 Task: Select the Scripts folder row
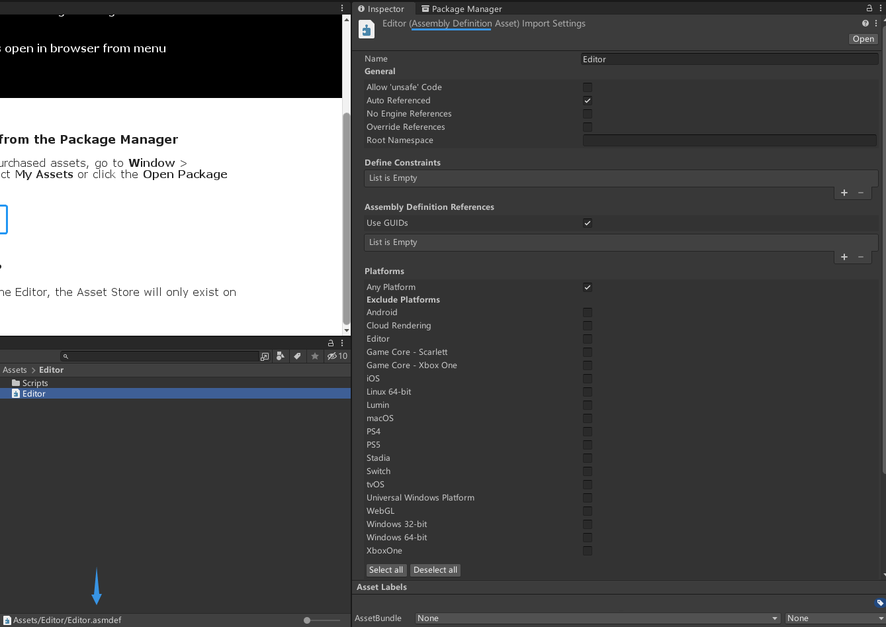(175, 383)
